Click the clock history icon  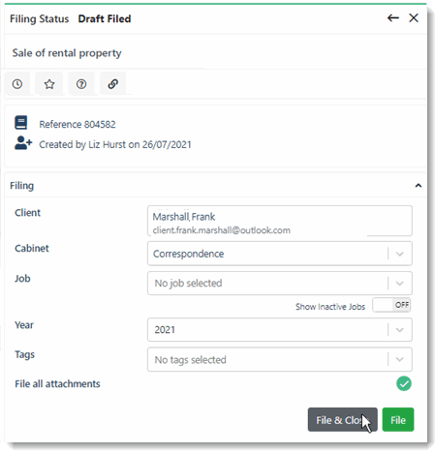pos(17,84)
